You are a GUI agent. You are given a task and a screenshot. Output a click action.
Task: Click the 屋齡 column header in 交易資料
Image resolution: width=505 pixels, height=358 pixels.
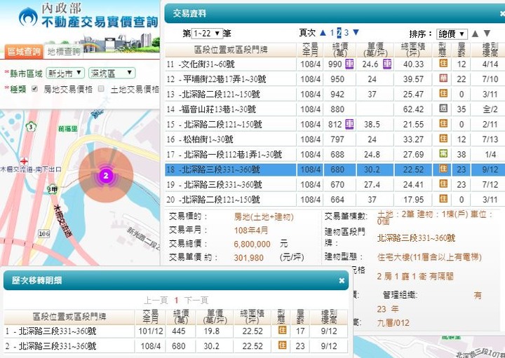coord(462,50)
